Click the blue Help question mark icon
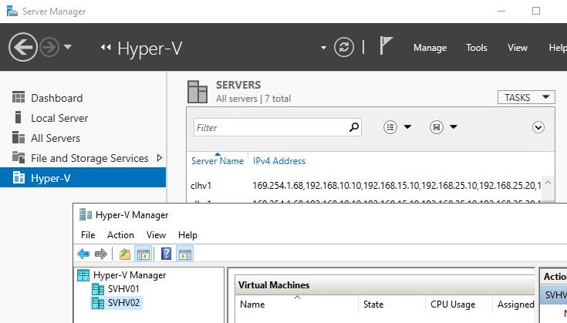The width and height of the screenshot is (567, 323). click(166, 254)
